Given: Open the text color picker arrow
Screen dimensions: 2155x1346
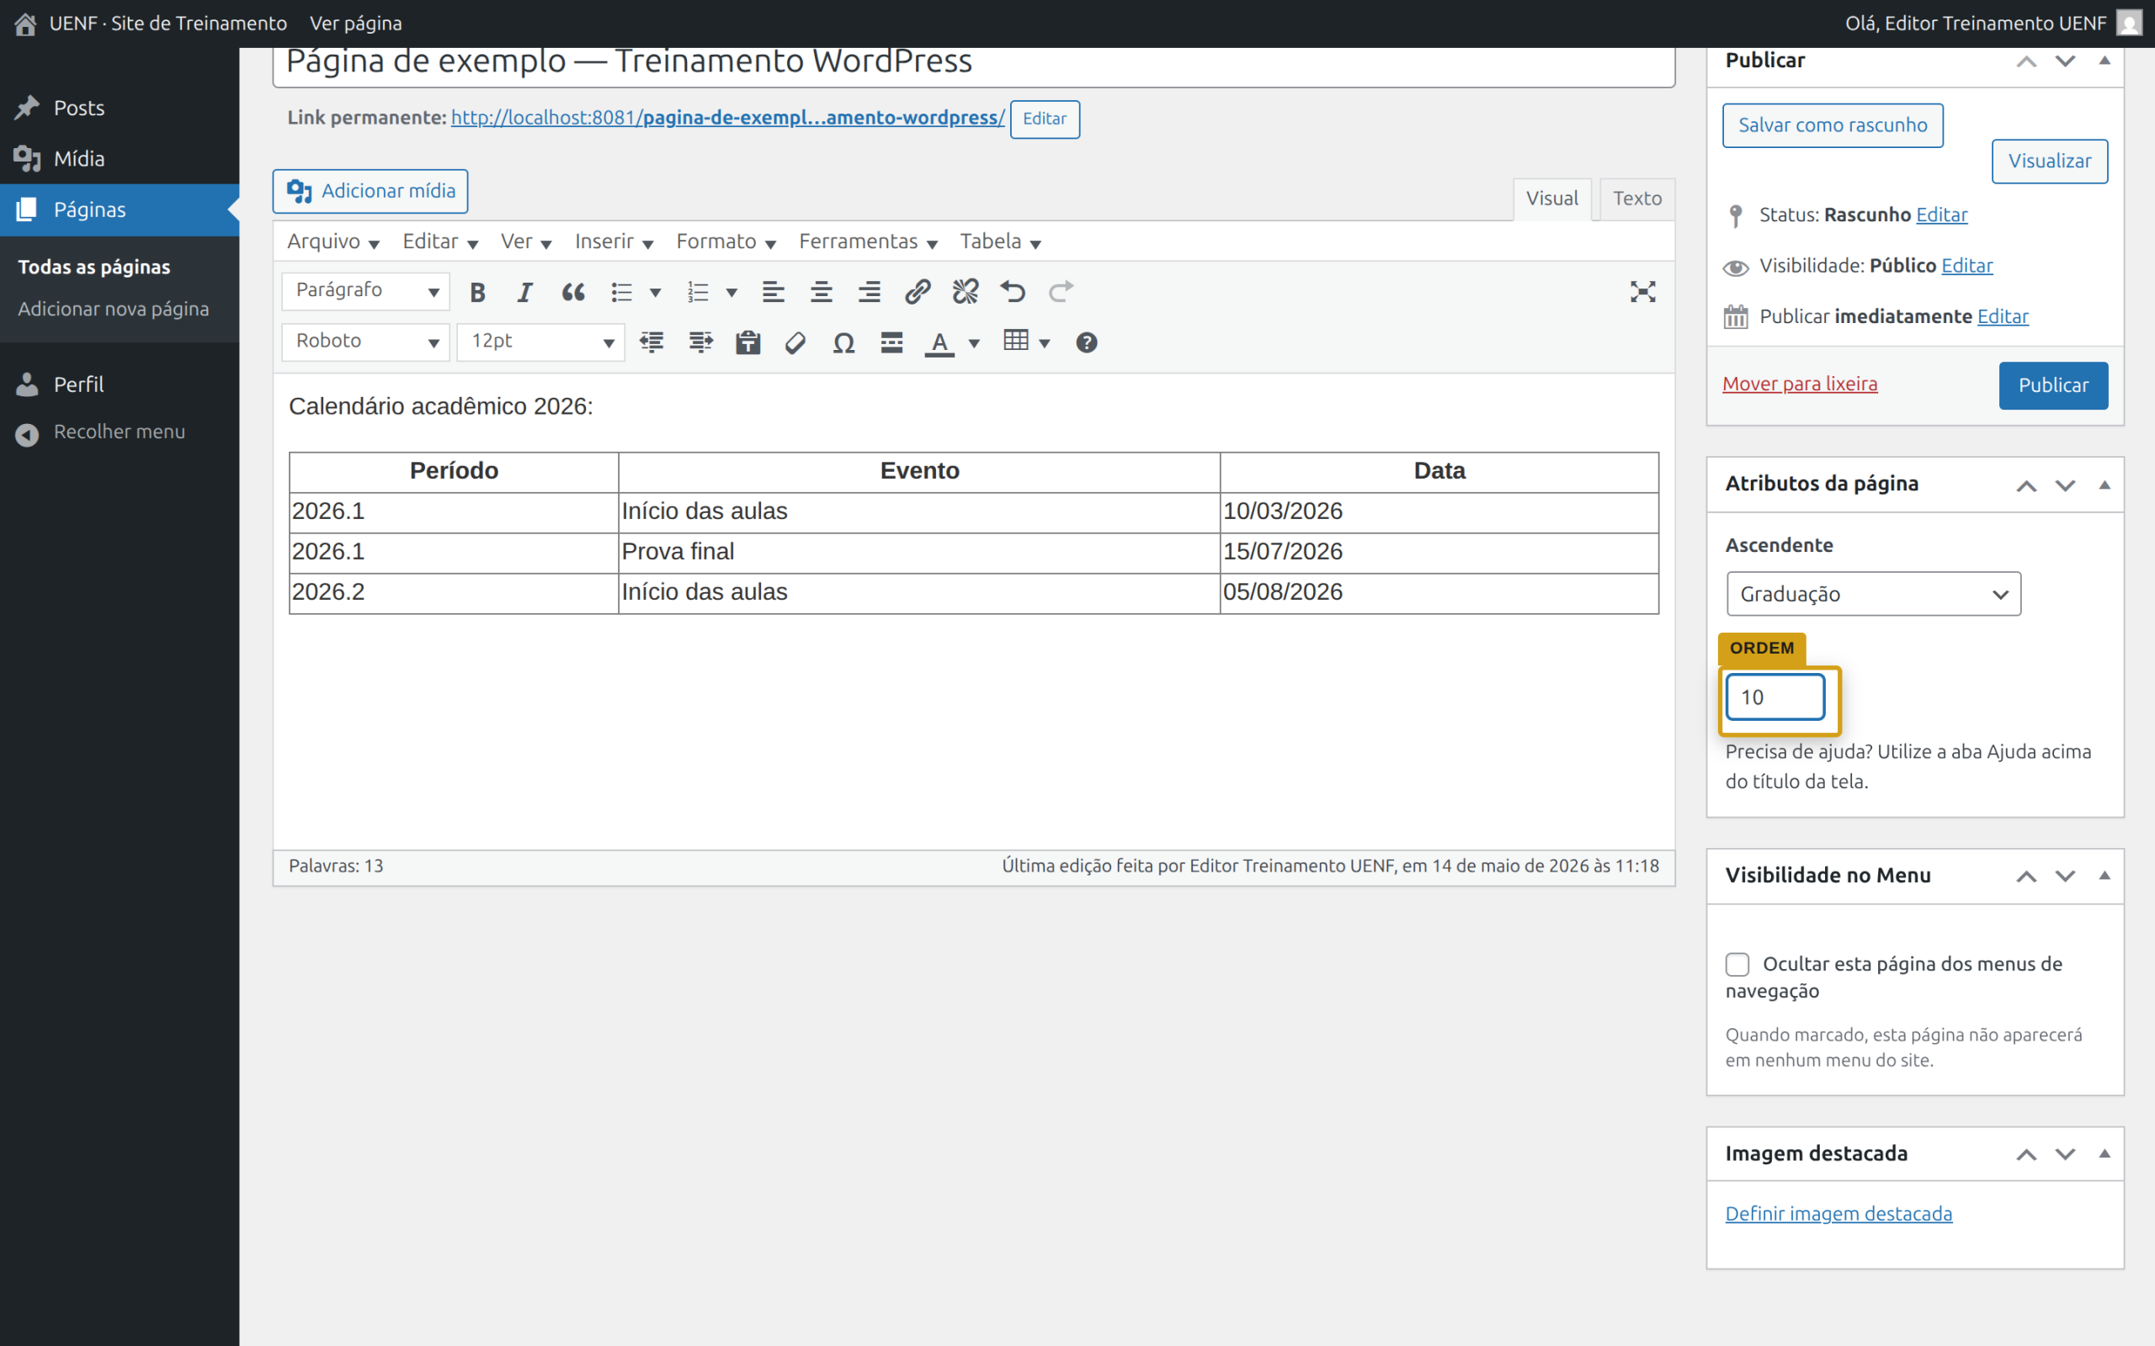Looking at the screenshot, I should [x=973, y=342].
